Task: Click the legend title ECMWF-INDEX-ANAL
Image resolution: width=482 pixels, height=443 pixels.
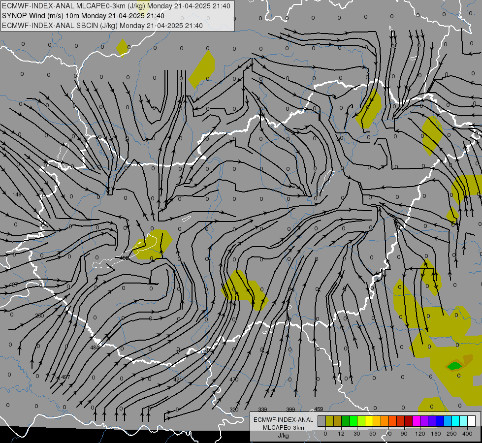Action: (283, 420)
